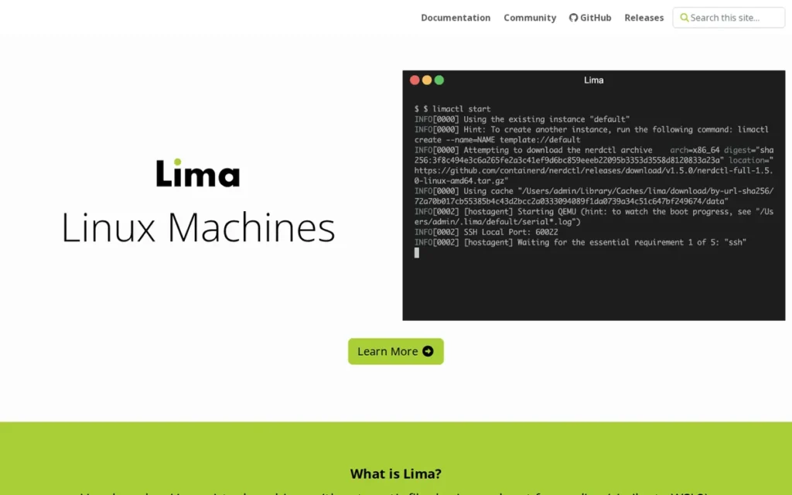Click the '$ limactl start' command line

[452, 108]
